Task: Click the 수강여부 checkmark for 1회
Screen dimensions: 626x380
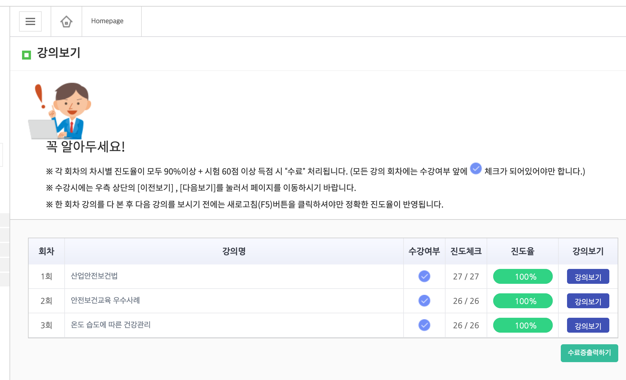Action: click(424, 276)
